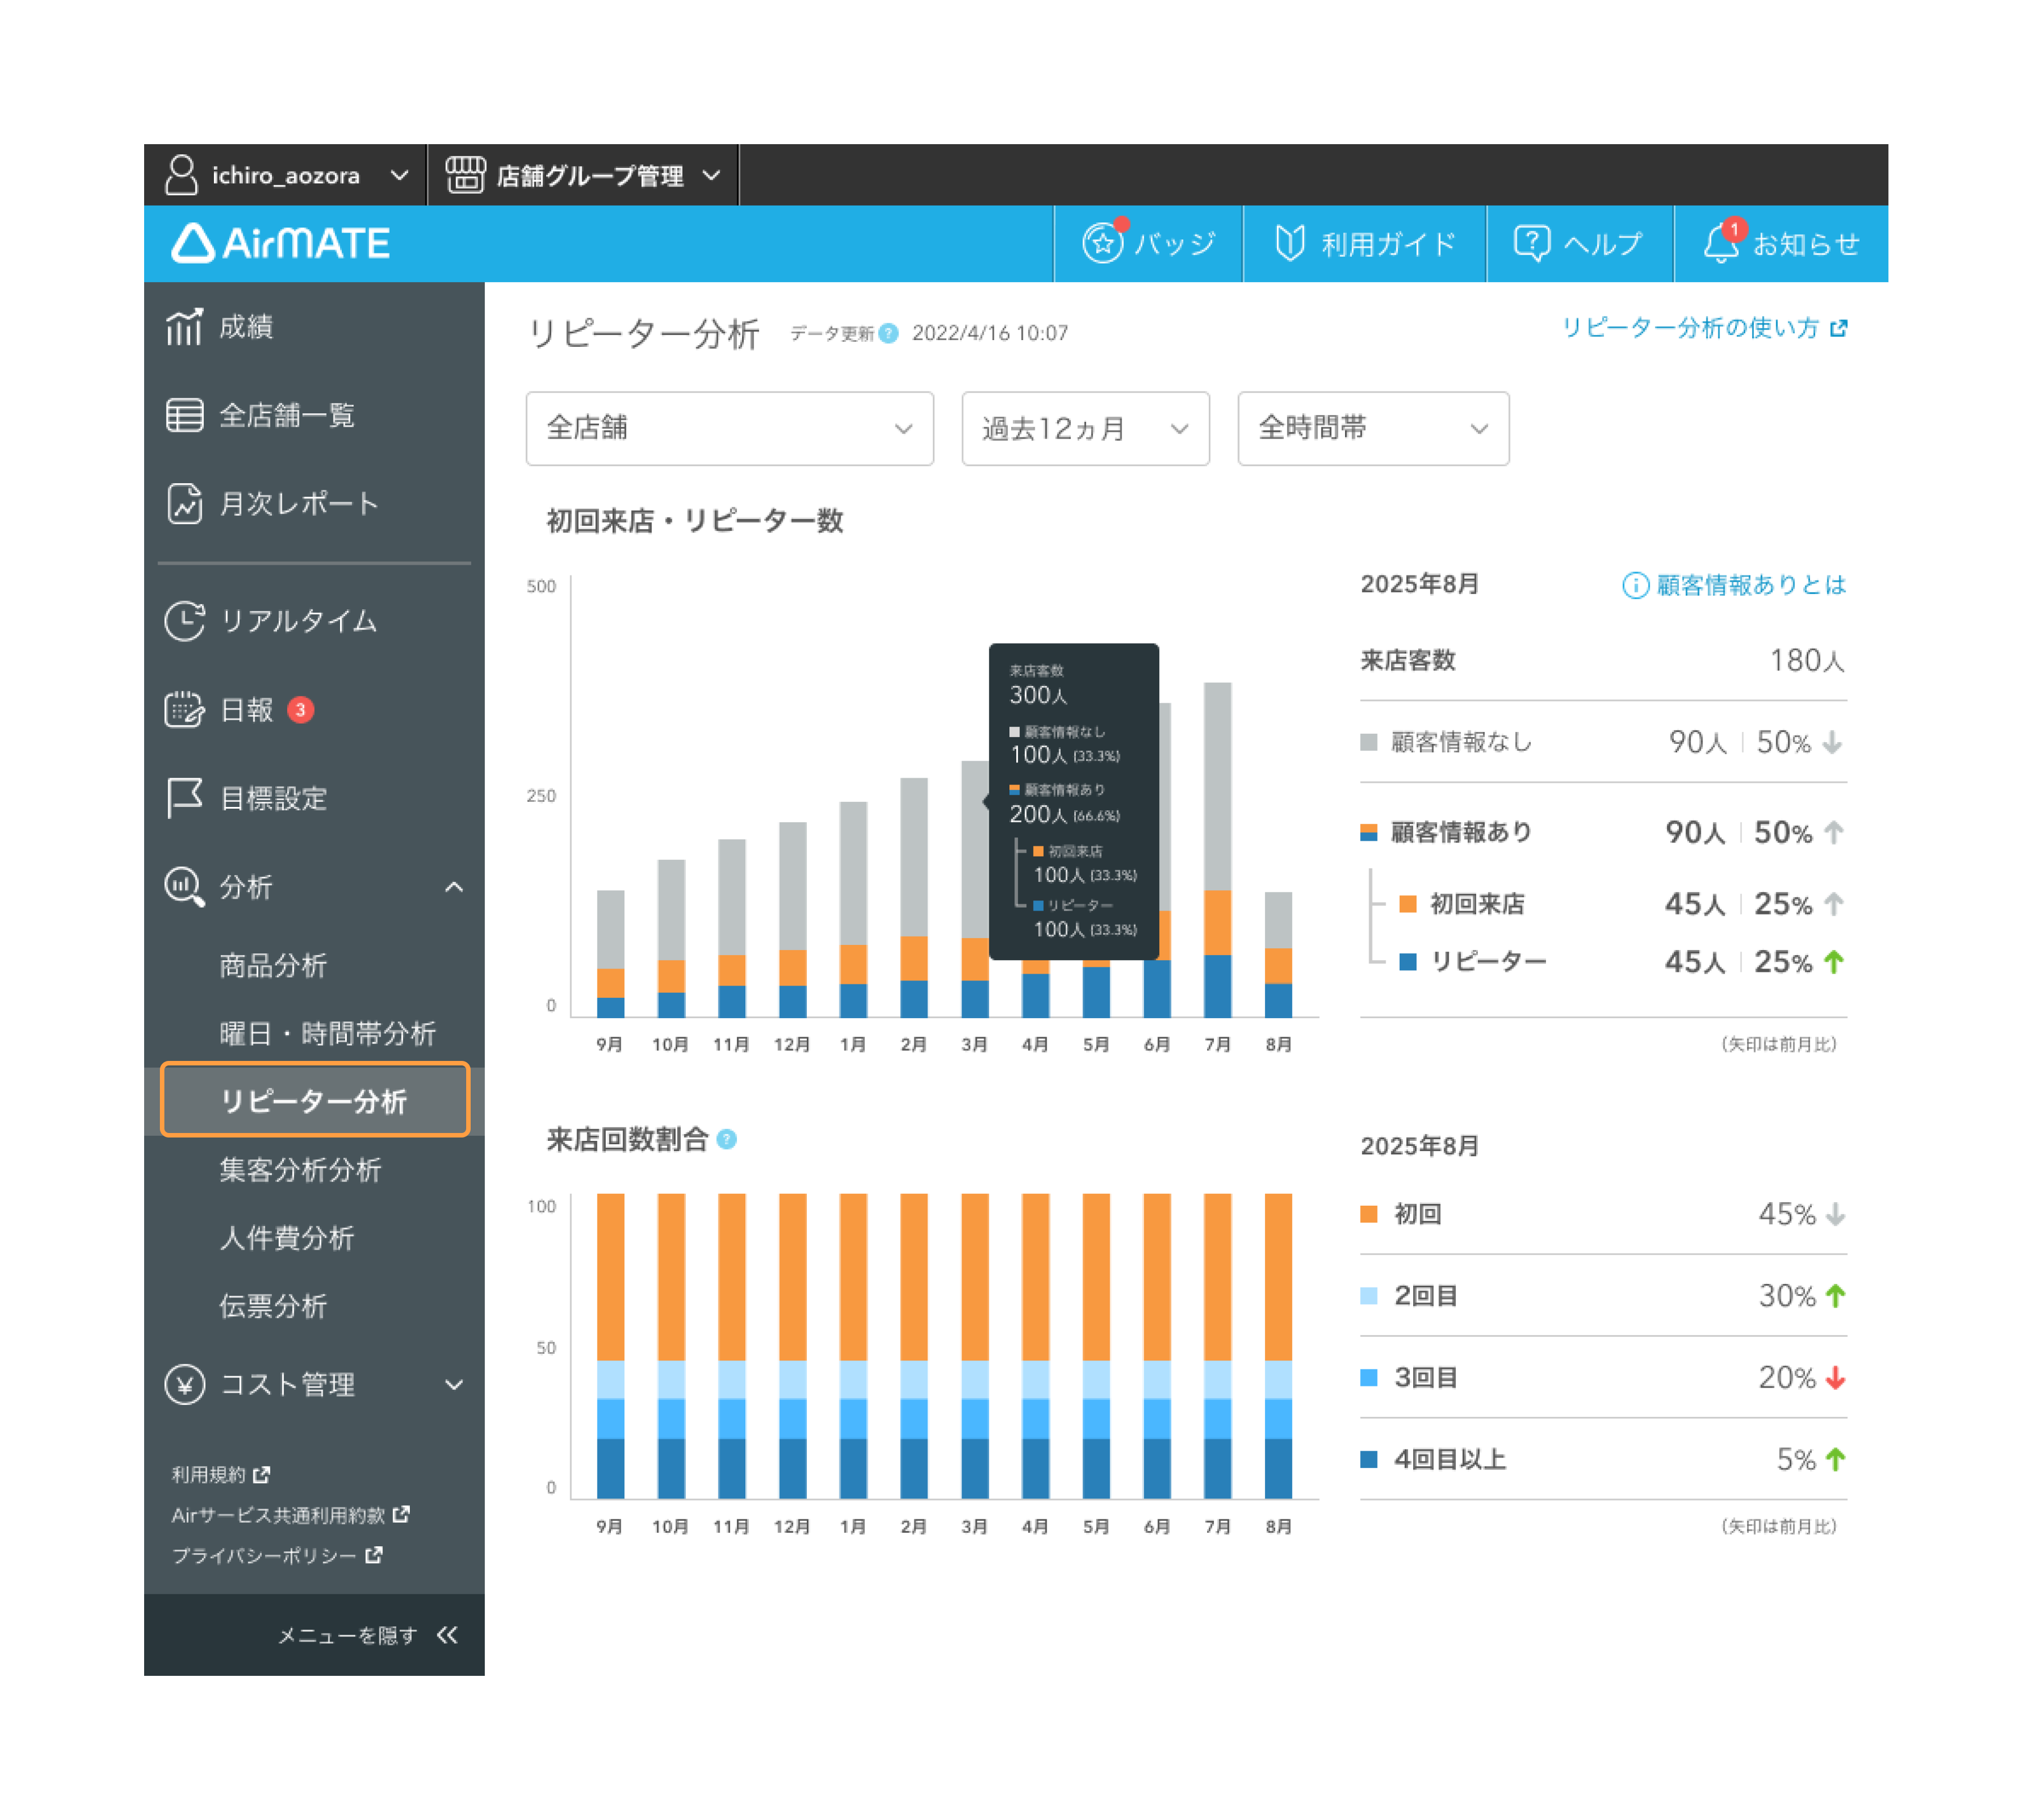Click the 全店舗一覧 list icon
The height and width of the screenshot is (1820, 2033).
click(x=185, y=415)
